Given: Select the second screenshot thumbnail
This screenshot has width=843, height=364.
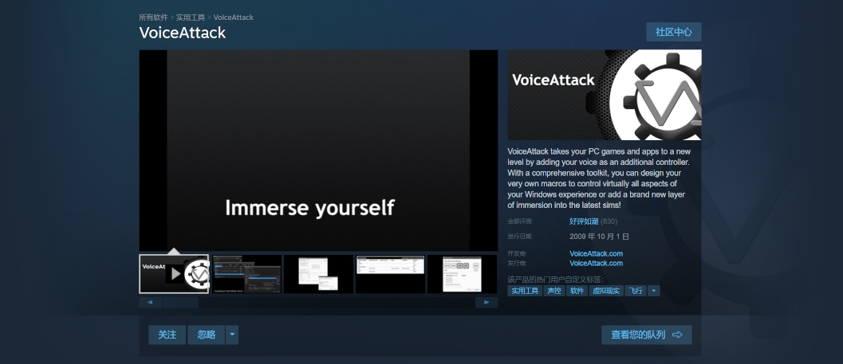Looking at the screenshot, I should click(246, 274).
